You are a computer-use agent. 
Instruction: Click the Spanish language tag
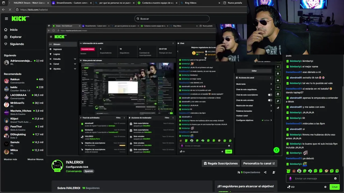coord(89,171)
